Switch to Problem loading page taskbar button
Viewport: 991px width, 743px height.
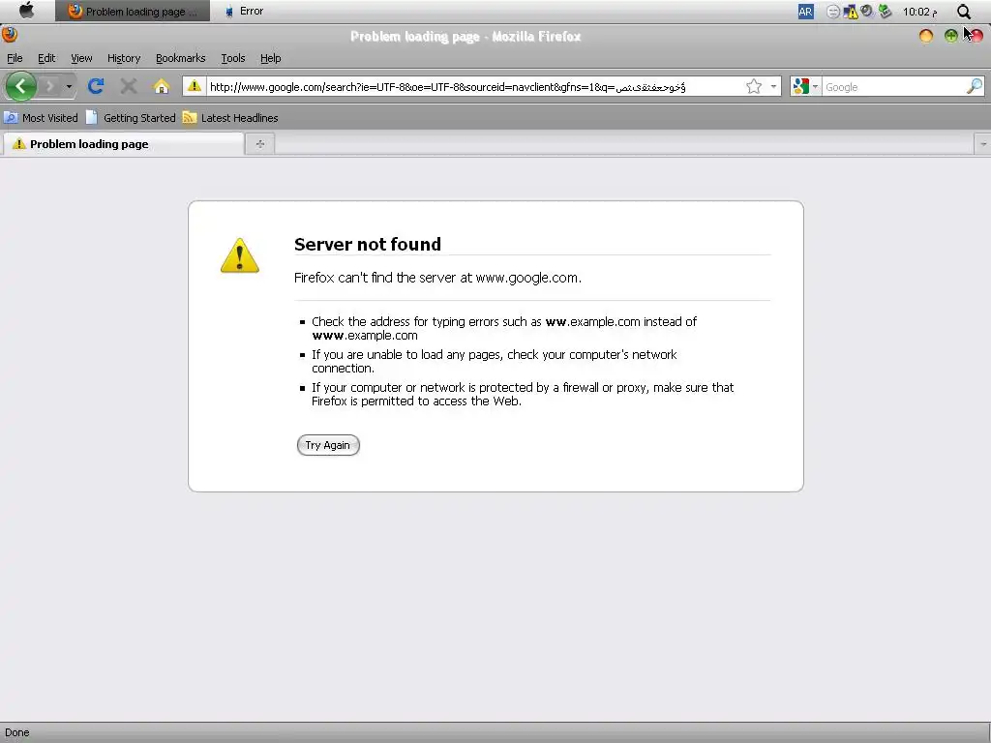coord(133,11)
